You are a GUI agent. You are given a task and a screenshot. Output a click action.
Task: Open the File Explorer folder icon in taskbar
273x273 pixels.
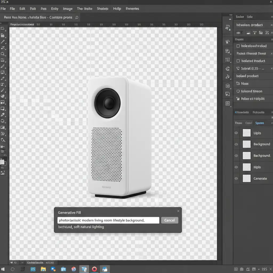click(x=43, y=269)
